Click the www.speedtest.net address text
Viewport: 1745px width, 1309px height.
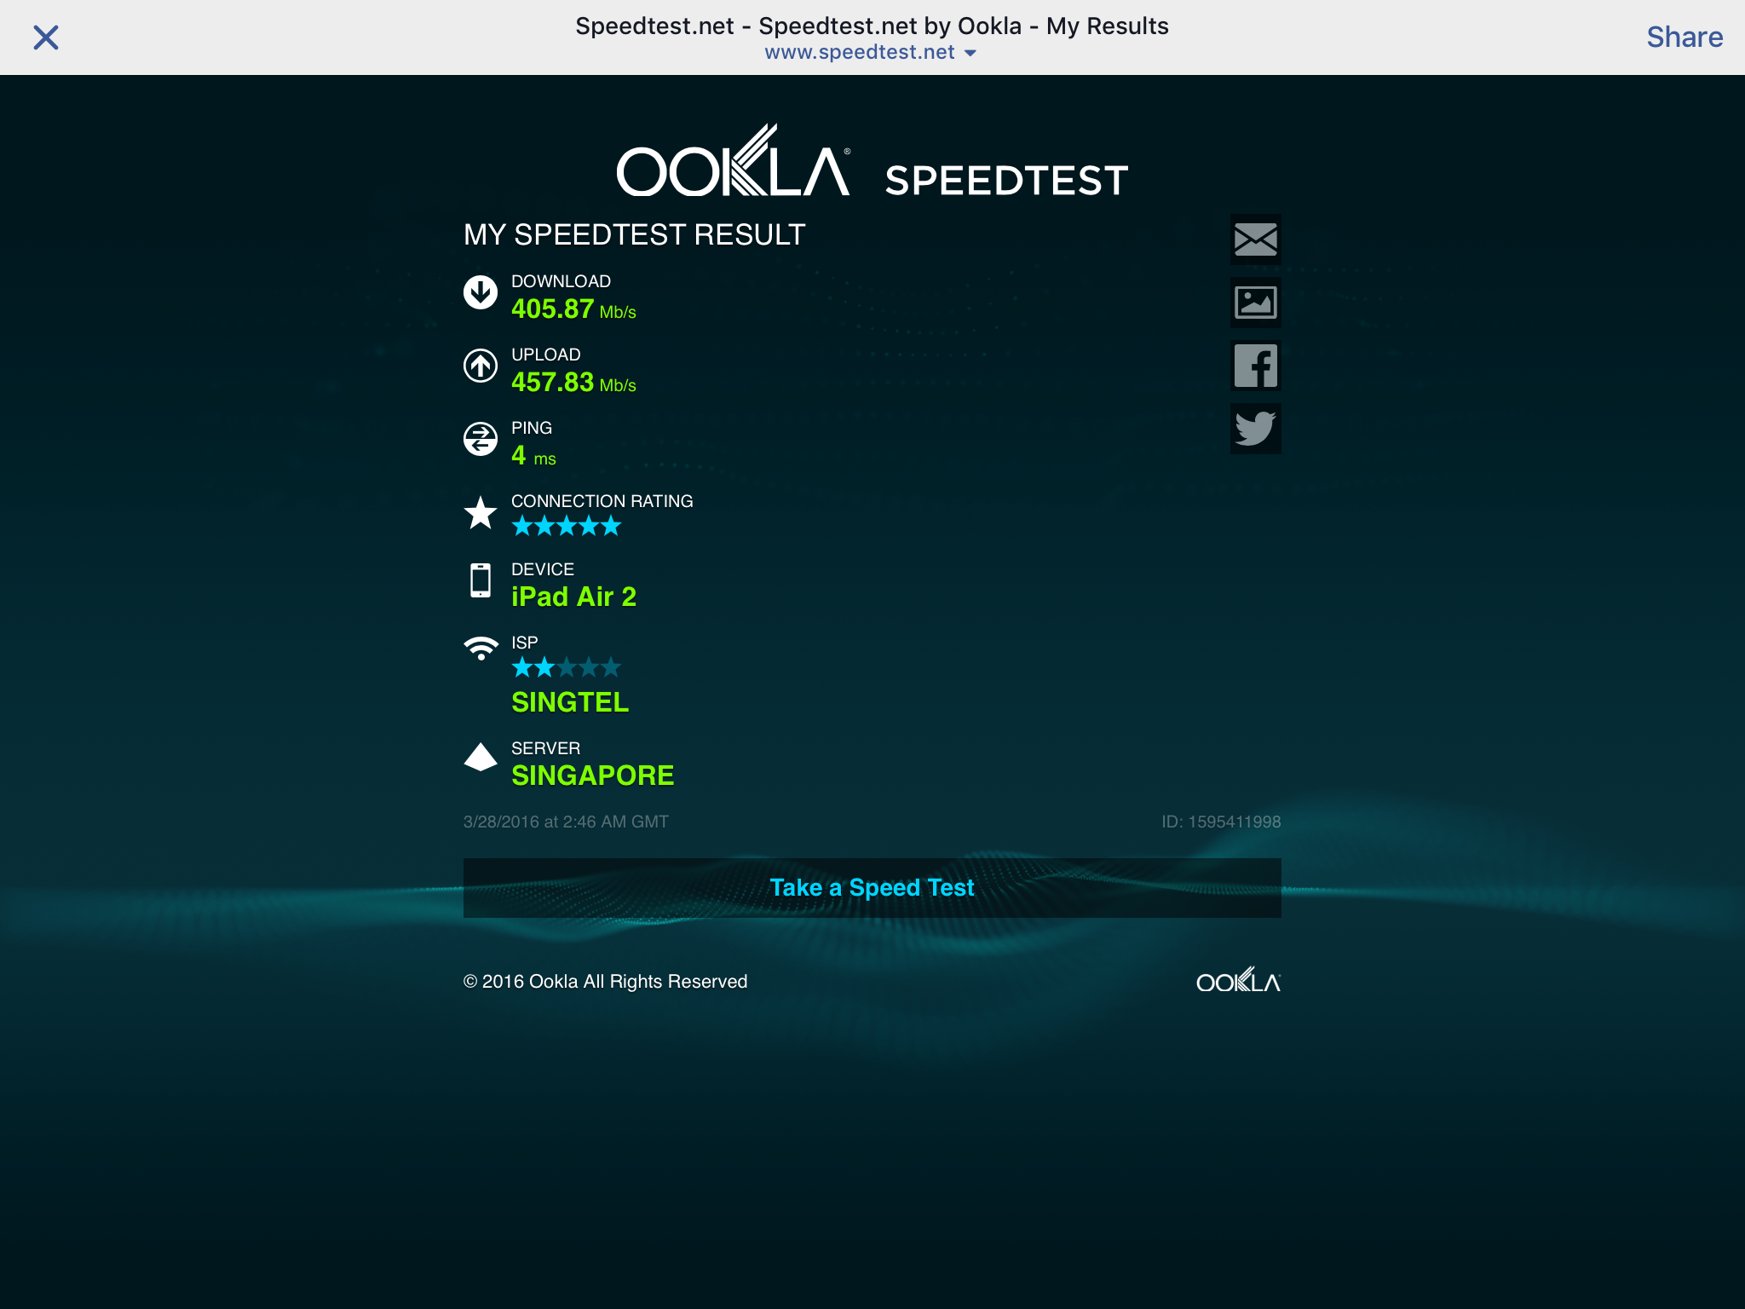point(860,53)
